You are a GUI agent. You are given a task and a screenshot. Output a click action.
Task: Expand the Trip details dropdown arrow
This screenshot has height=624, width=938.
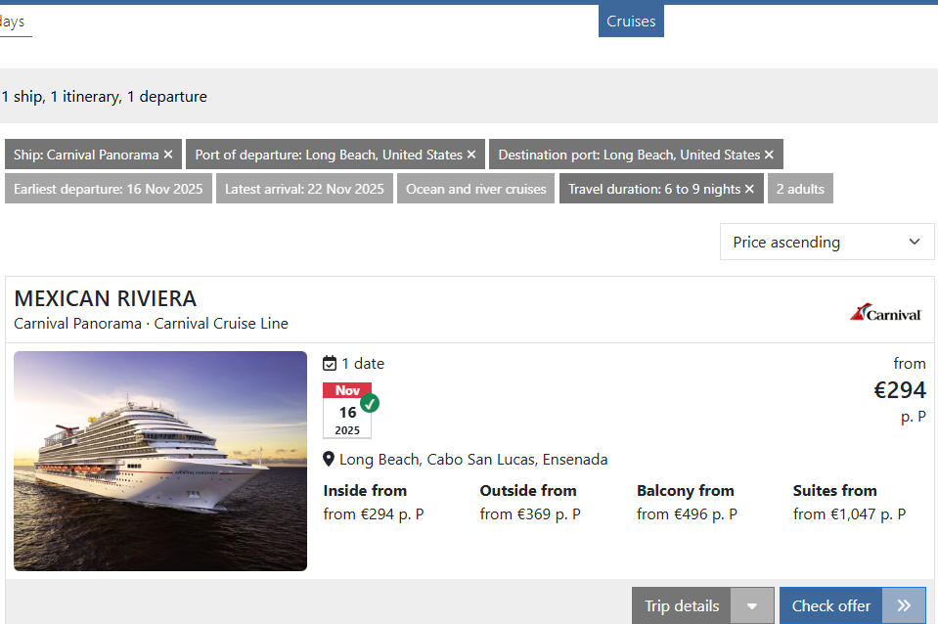click(752, 605)
